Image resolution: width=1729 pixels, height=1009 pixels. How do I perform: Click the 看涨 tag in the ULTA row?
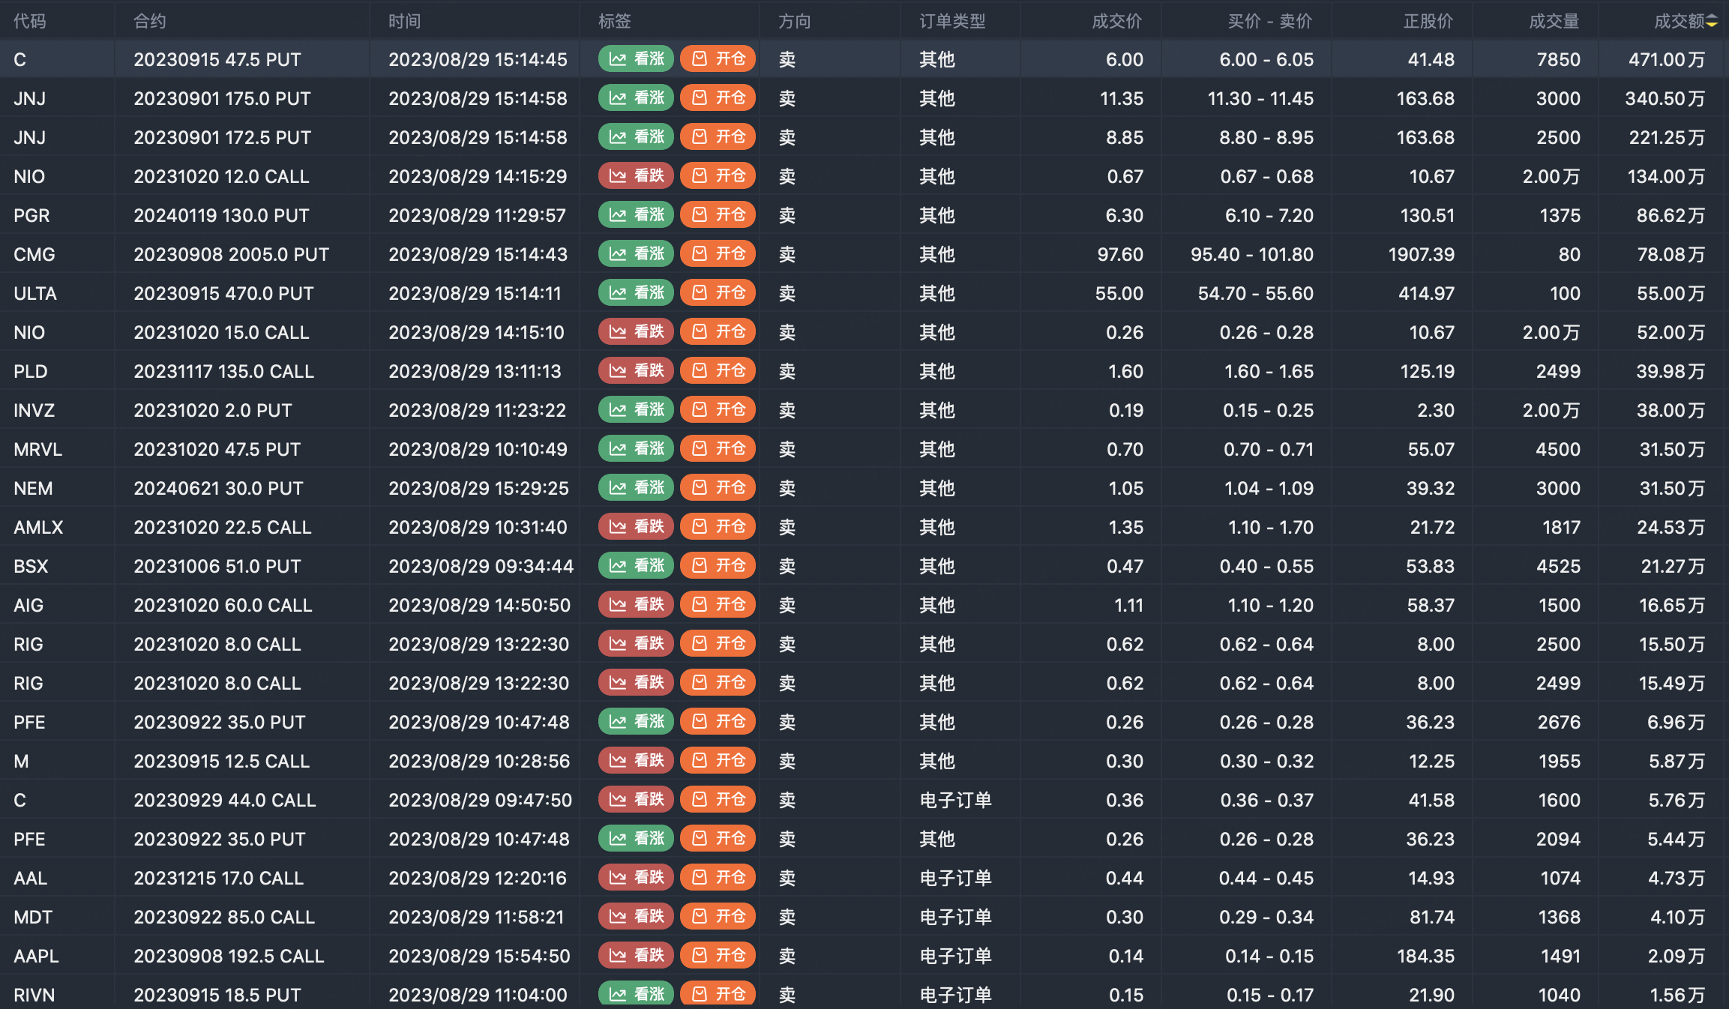[x=636, y=293]
